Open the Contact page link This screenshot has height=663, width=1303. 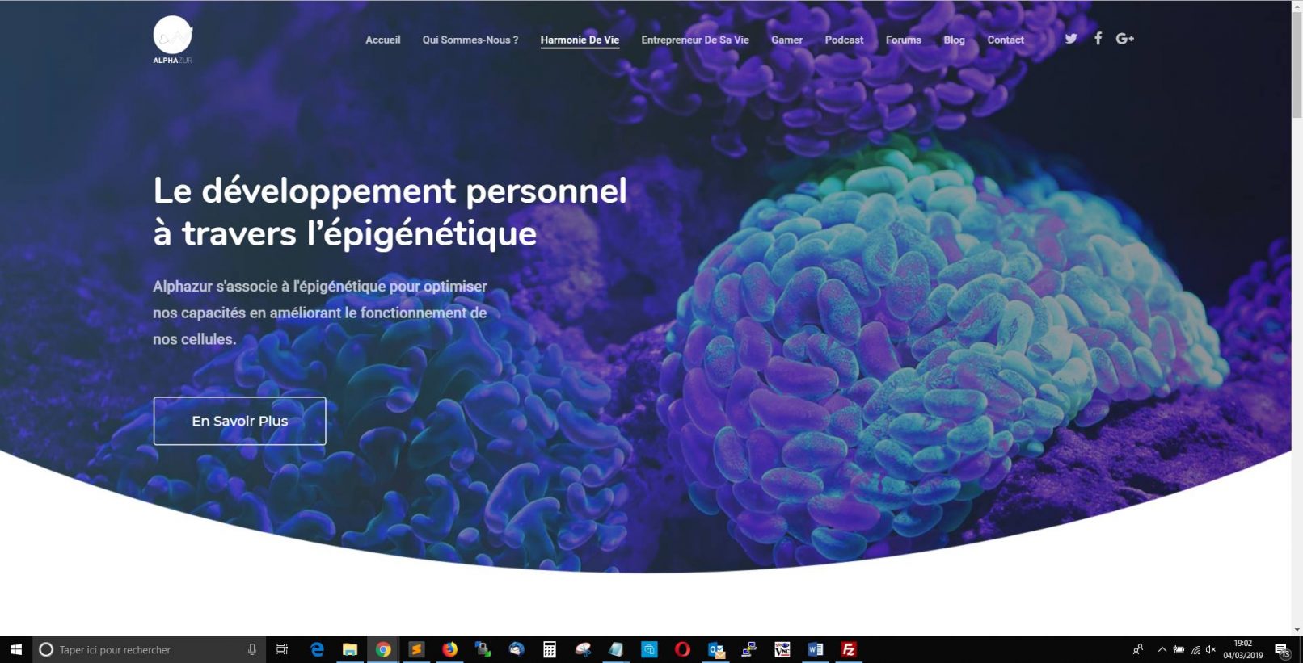(1005, 40)
